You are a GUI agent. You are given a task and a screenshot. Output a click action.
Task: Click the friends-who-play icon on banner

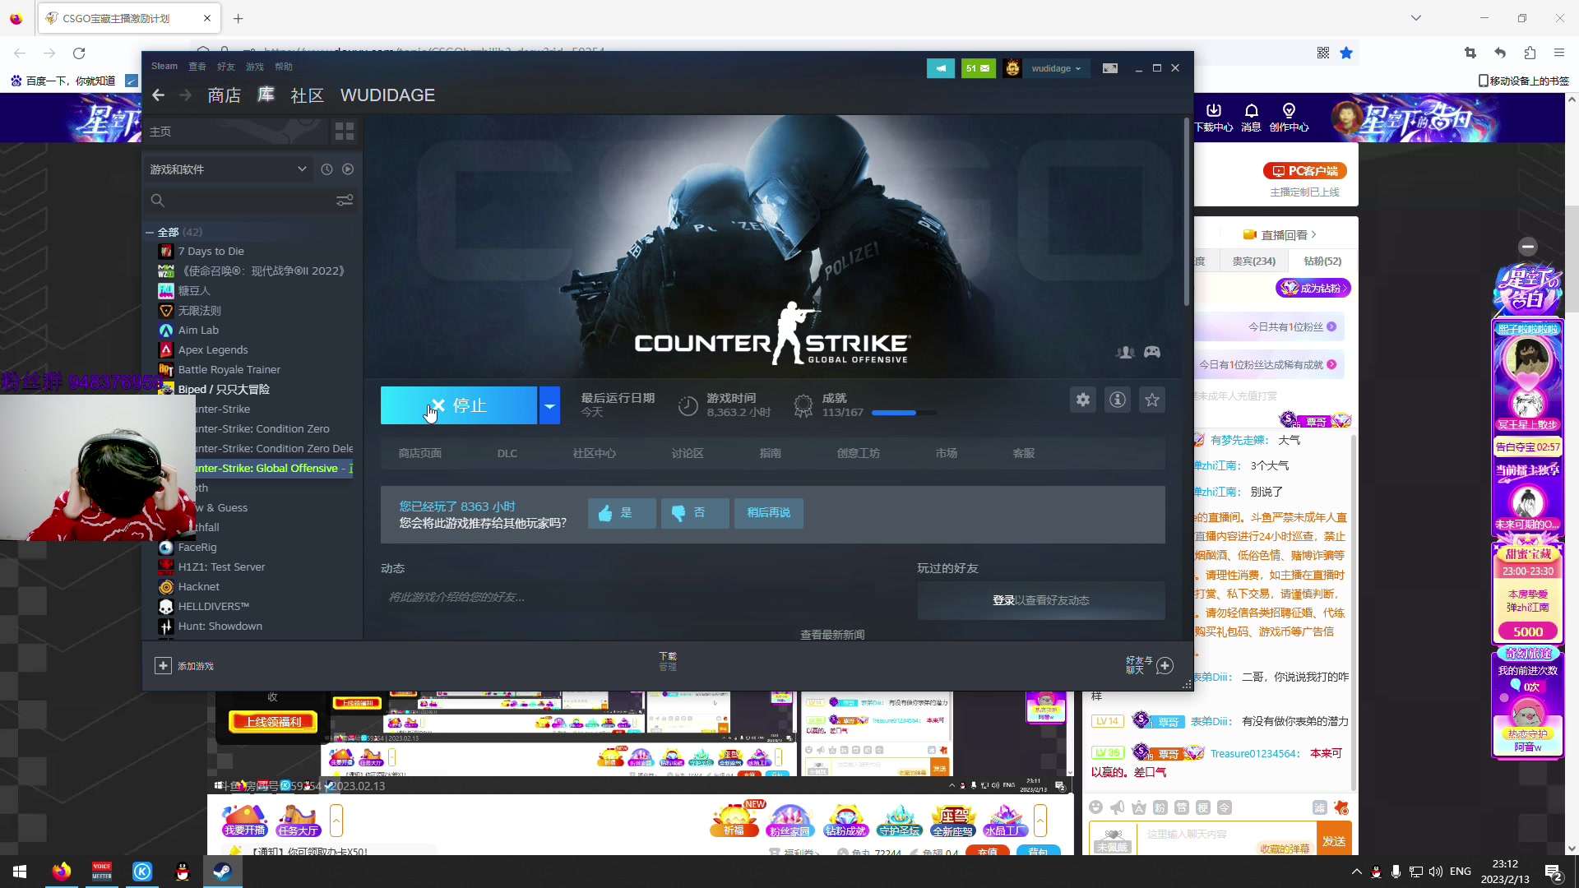click(1125, 352)
